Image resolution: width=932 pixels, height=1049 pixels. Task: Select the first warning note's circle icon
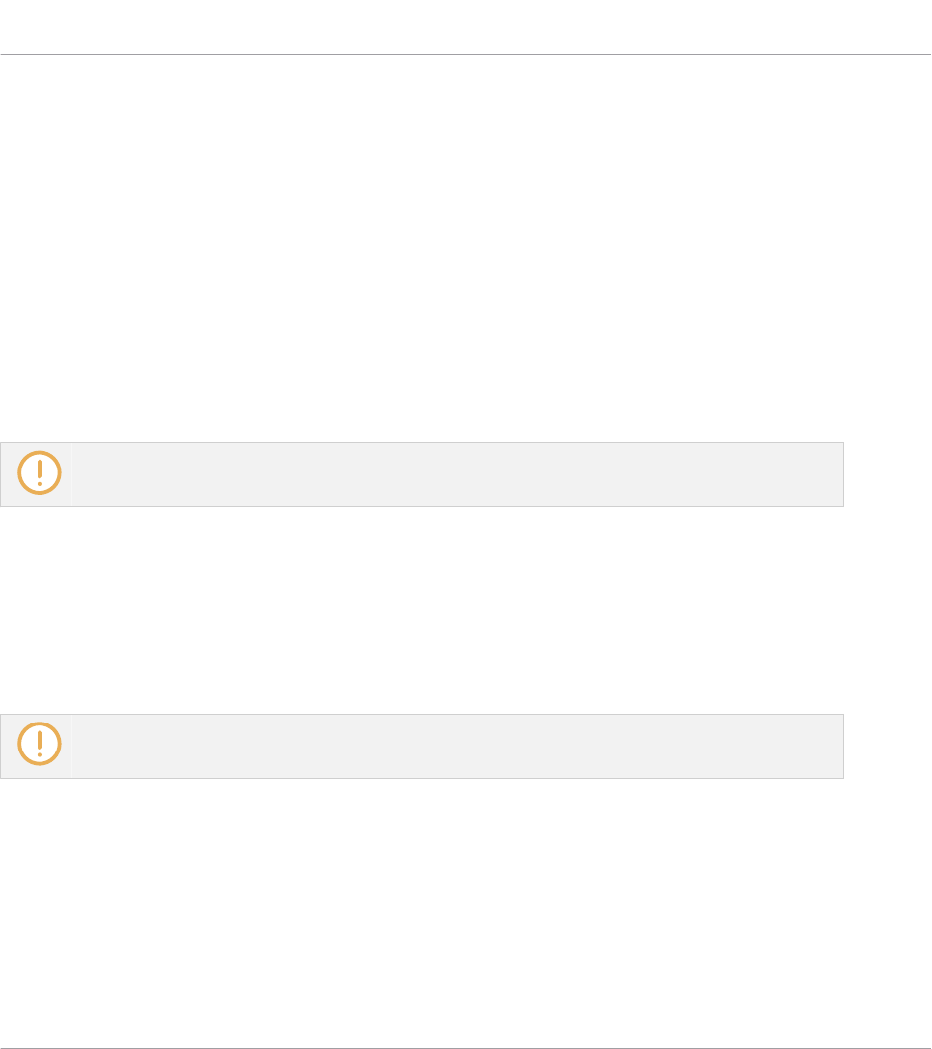click(x=40, y=472)
